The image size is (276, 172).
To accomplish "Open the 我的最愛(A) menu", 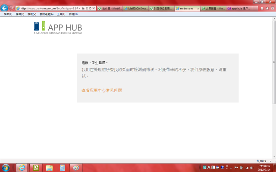I will click(47, 14).
